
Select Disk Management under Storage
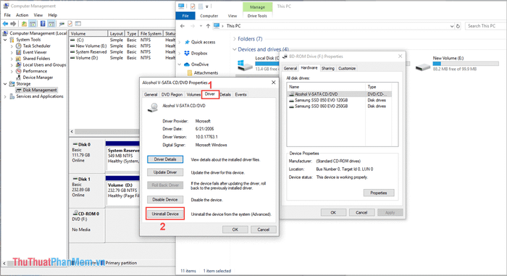pyautogui.click(x=40, y=90)
